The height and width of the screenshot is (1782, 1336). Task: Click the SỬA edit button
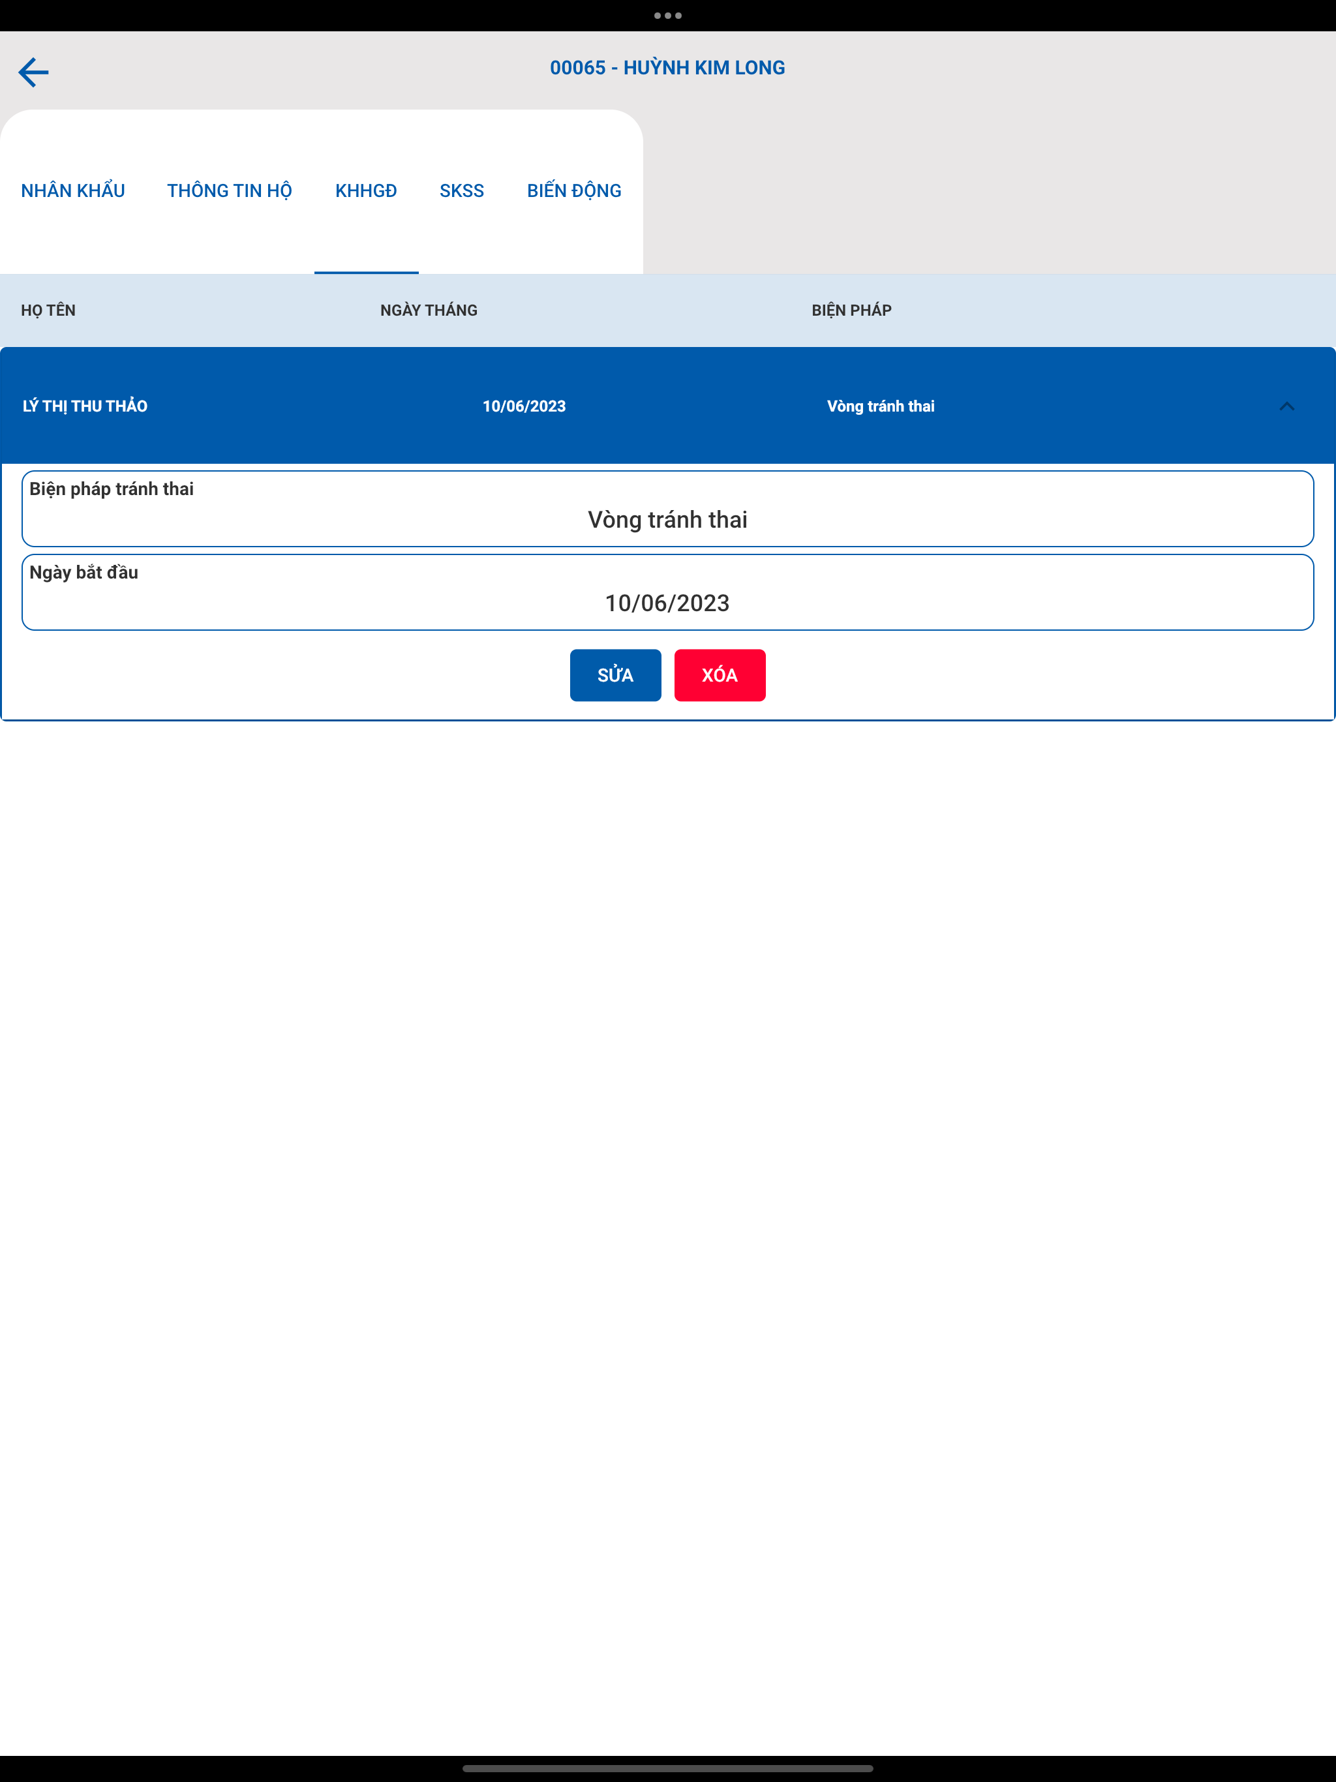tap(616, 675)
